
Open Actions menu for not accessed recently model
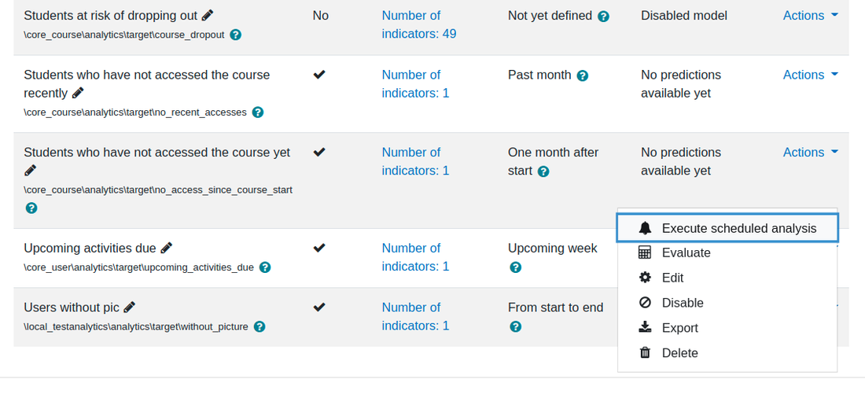click(x=811, y=75)
